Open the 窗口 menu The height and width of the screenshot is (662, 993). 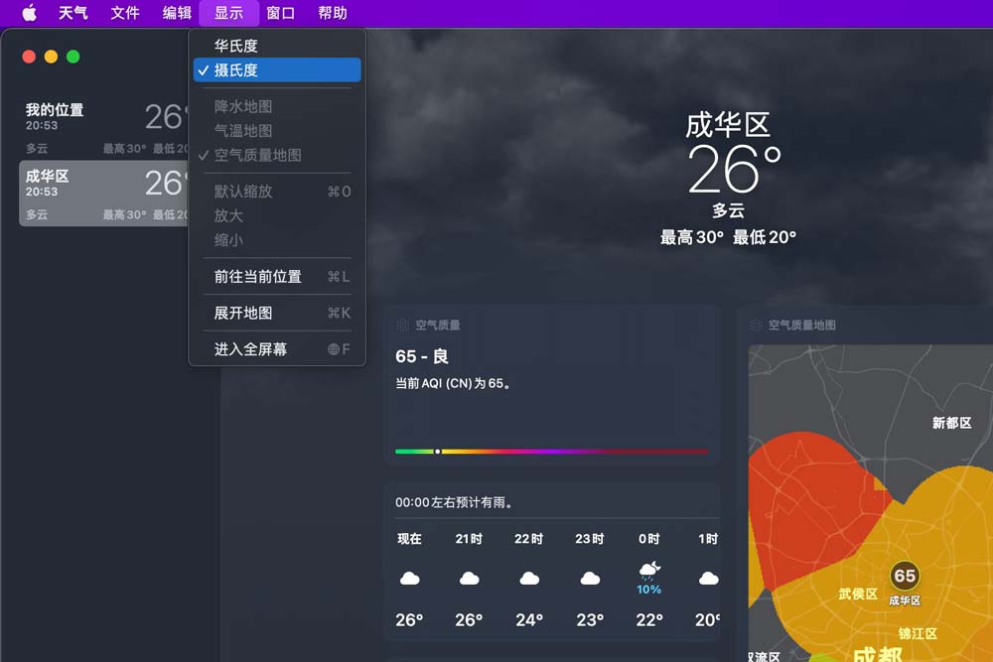(281, 13)
